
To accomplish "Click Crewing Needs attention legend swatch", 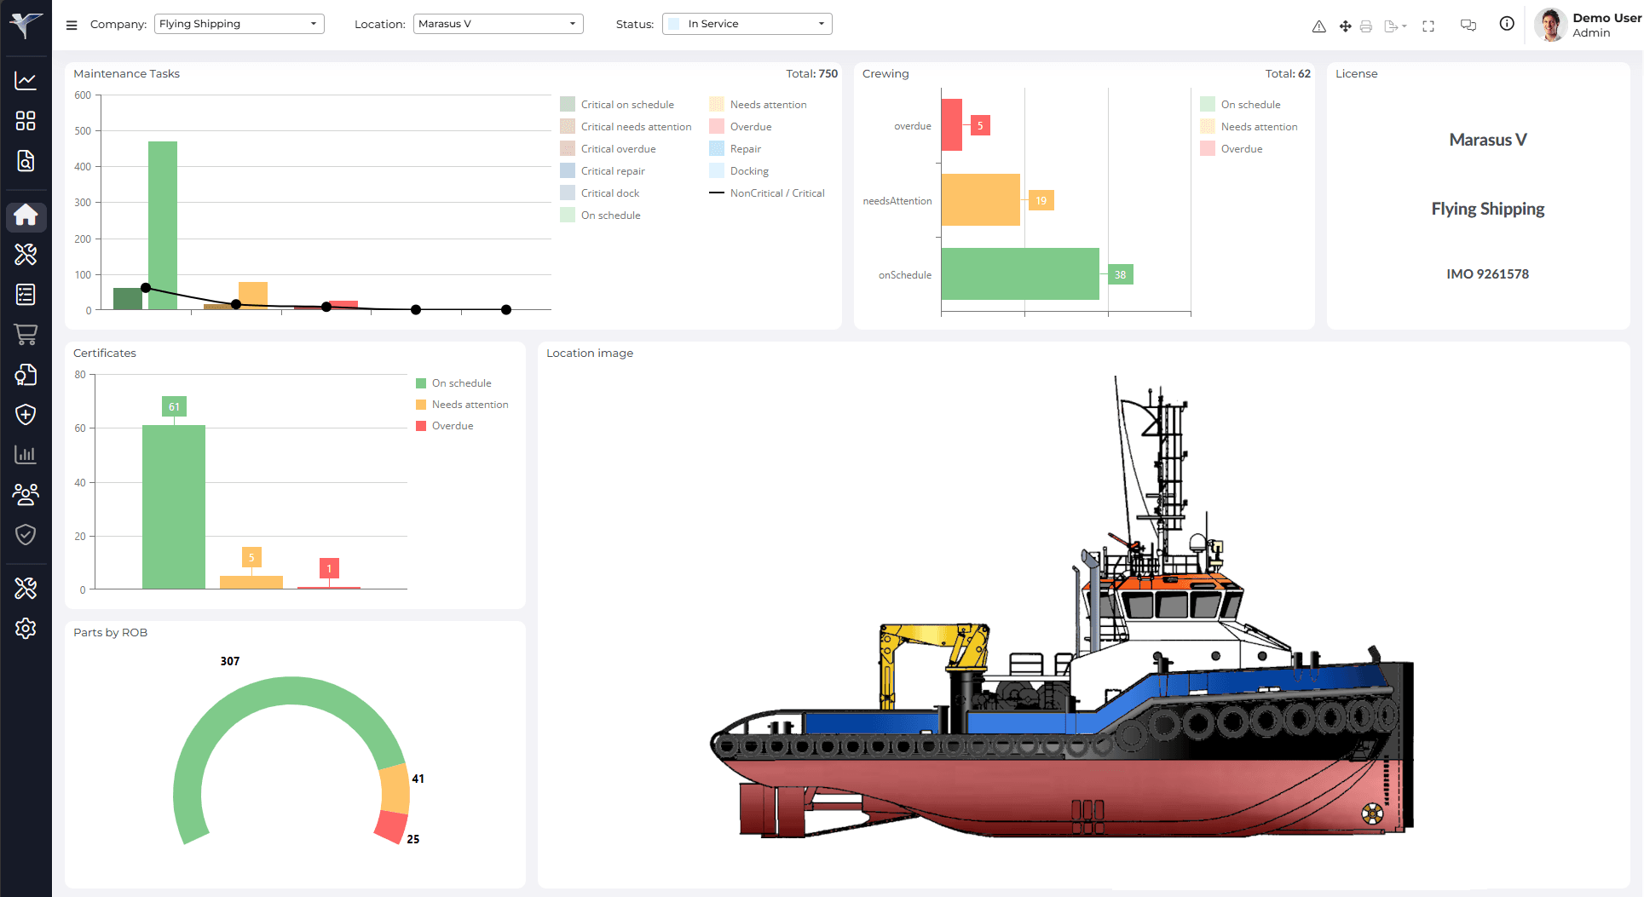I will (1208, 127).
